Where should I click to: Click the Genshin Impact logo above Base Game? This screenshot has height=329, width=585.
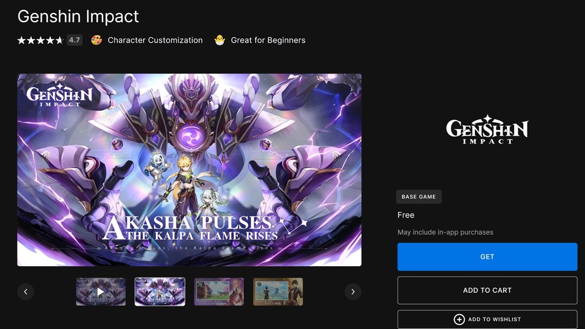click(x=487, y=129)
